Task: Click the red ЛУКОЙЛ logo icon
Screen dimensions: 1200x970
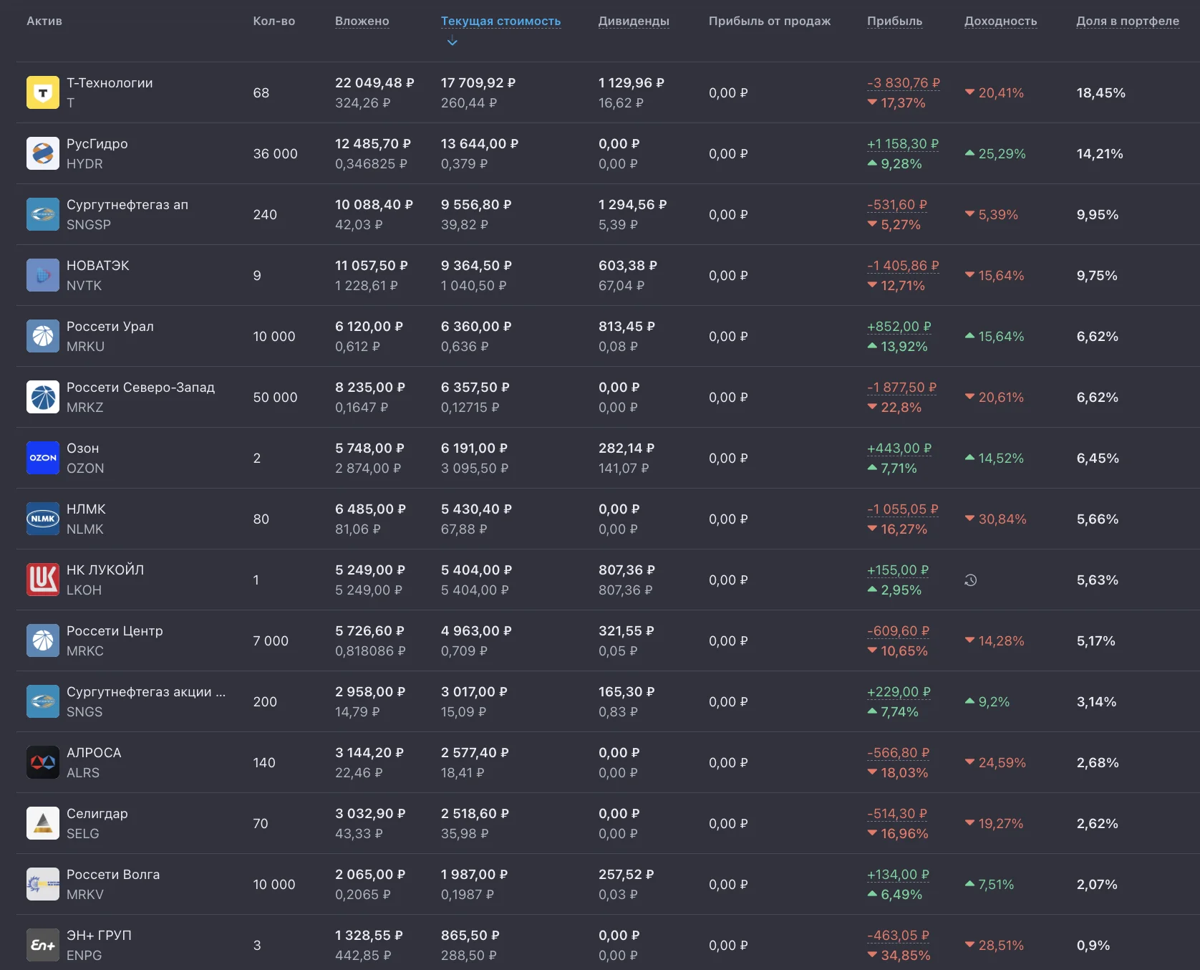Action: 43,580
